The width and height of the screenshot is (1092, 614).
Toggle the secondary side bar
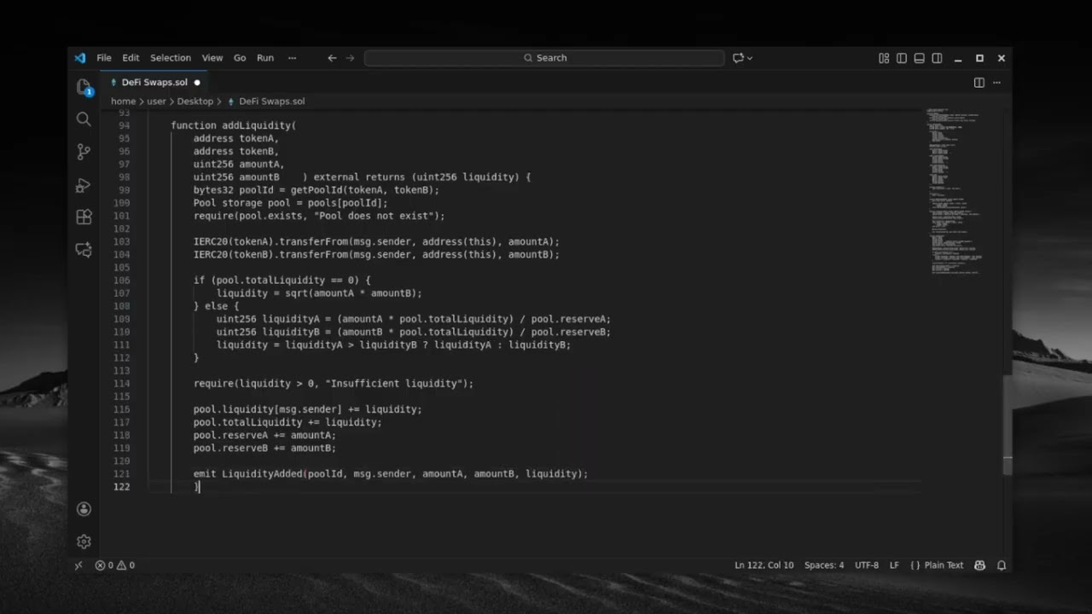(937, 58)
